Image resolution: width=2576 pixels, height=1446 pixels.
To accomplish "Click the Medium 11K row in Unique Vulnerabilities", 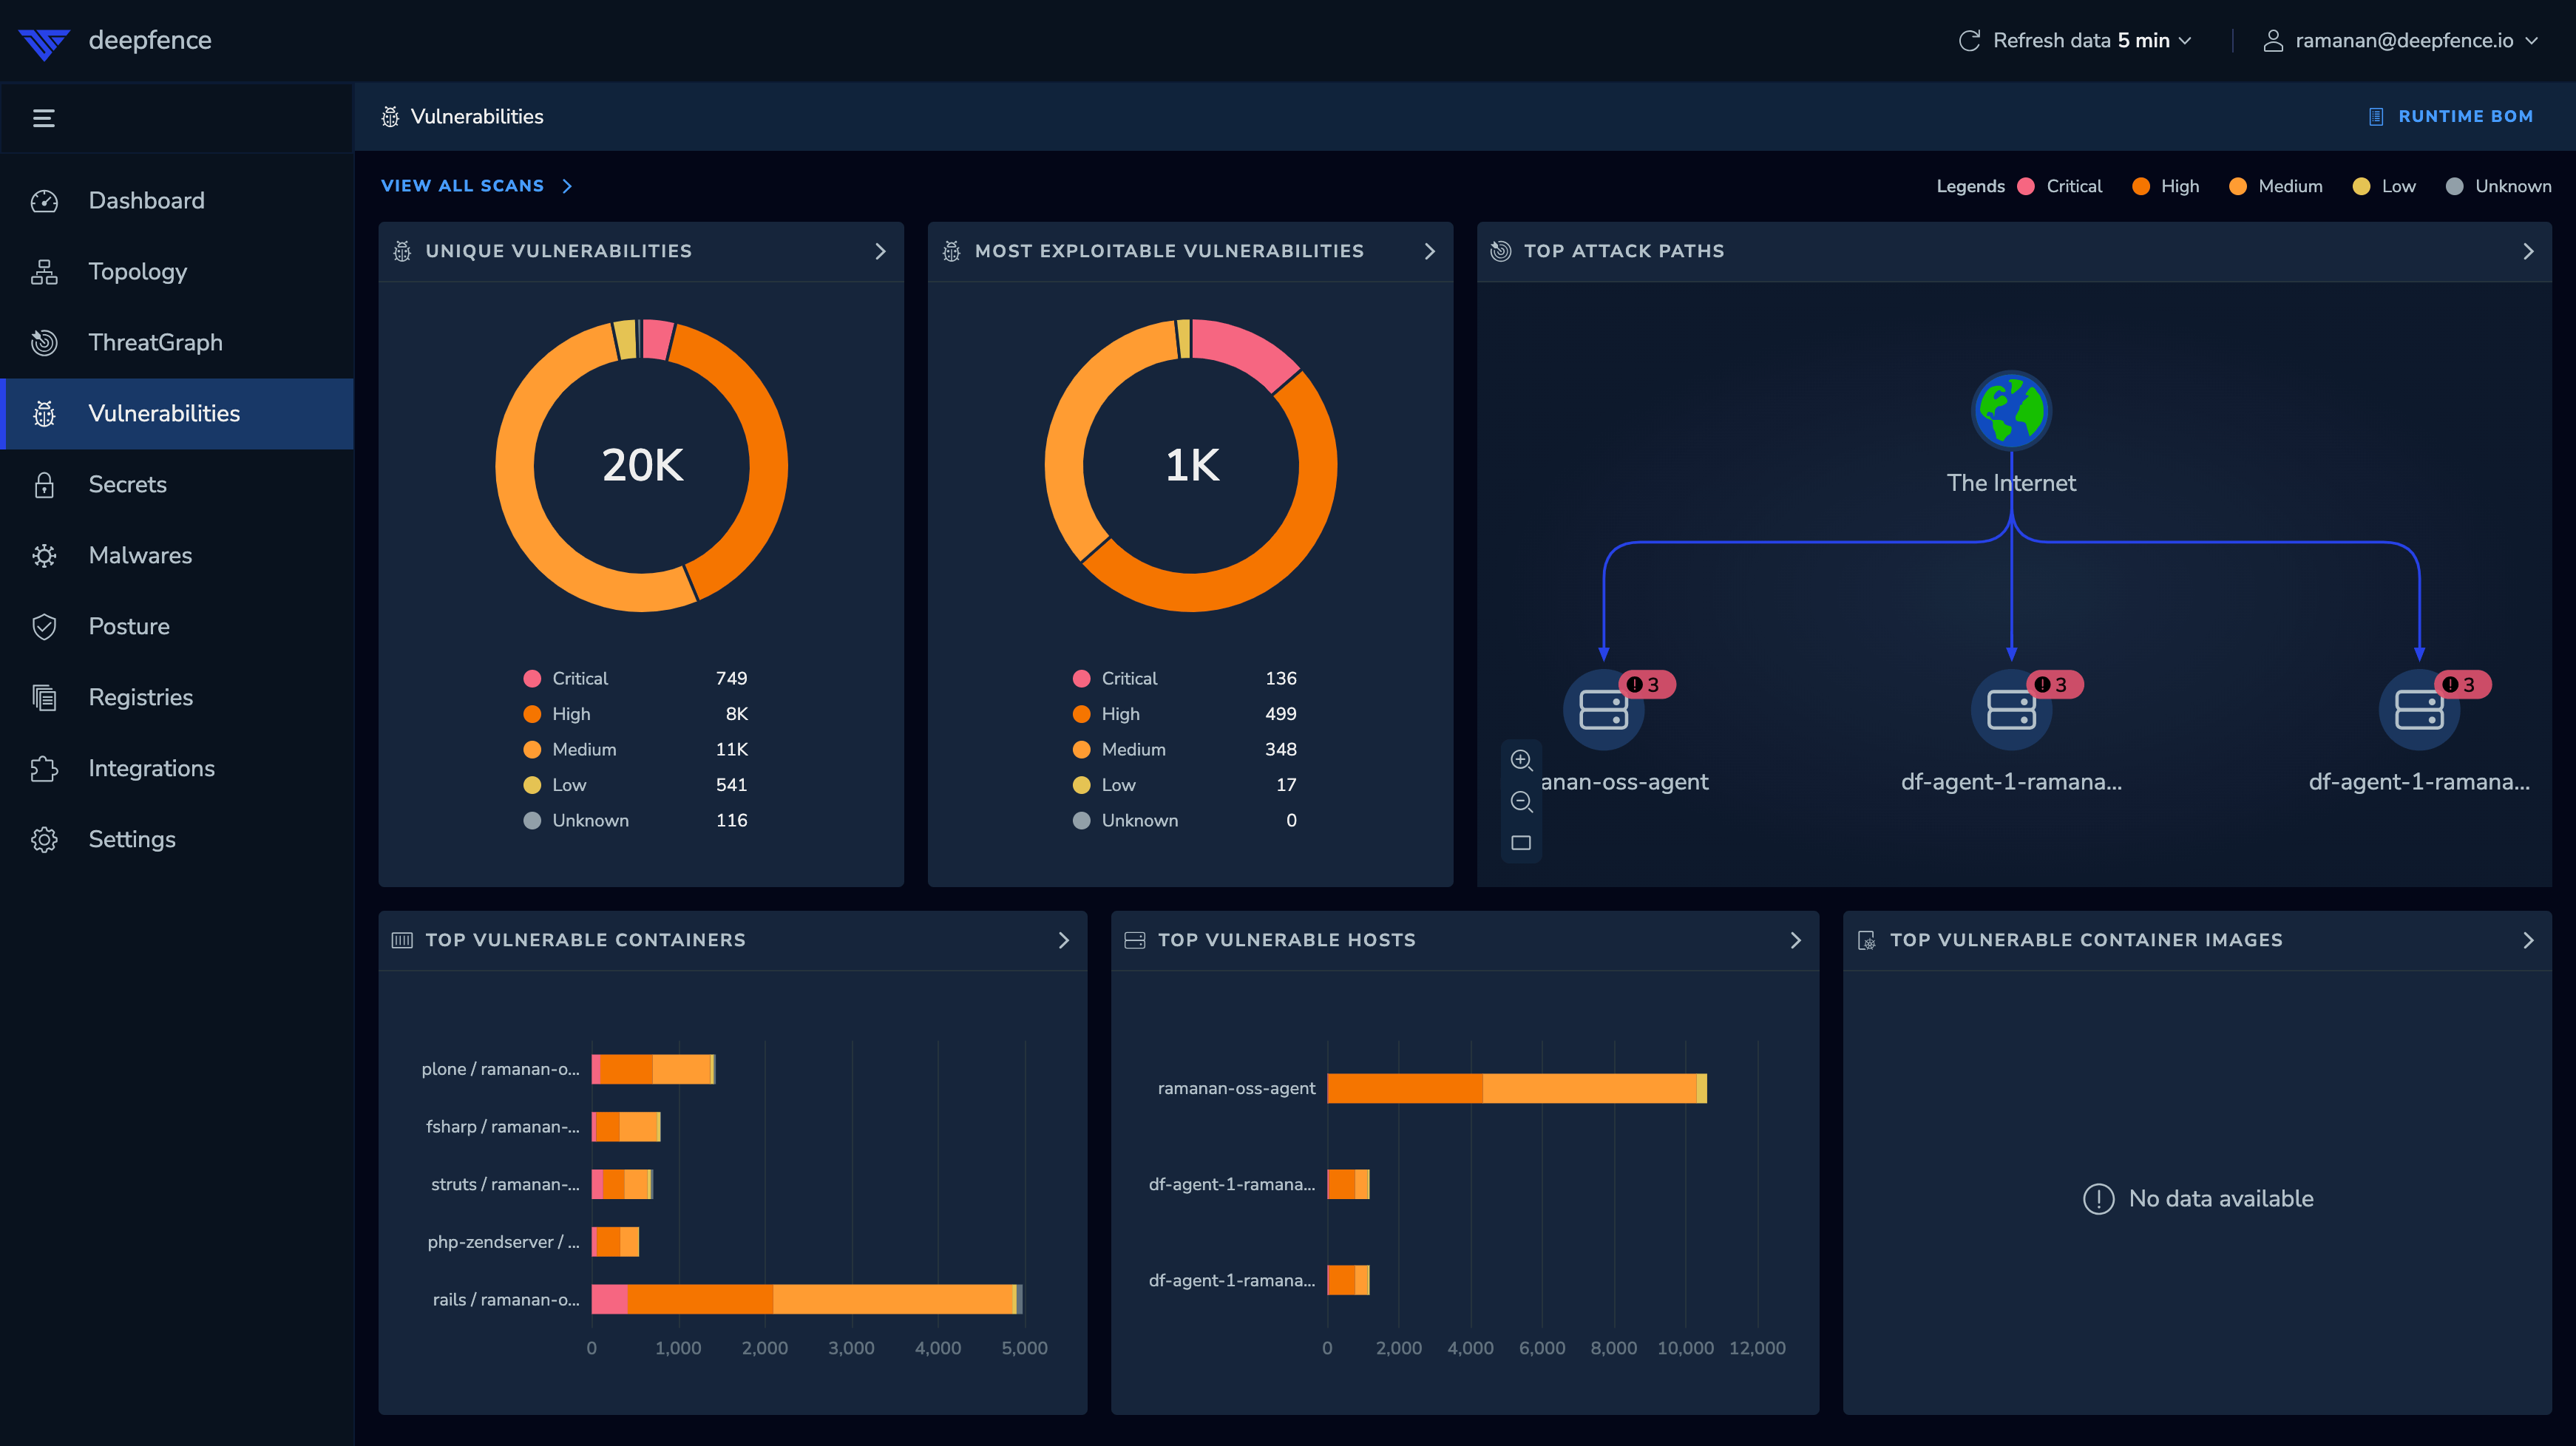I will click(636, 749).
